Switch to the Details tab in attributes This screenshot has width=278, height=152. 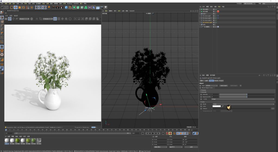pos(216,80)
